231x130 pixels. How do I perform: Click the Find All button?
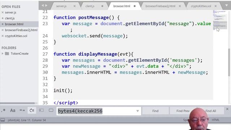coord(211,111)
